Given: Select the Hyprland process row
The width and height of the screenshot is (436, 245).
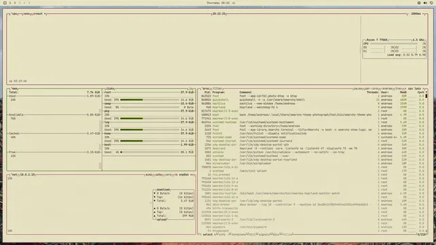Looking at the screenshot, I should point(313,108).
